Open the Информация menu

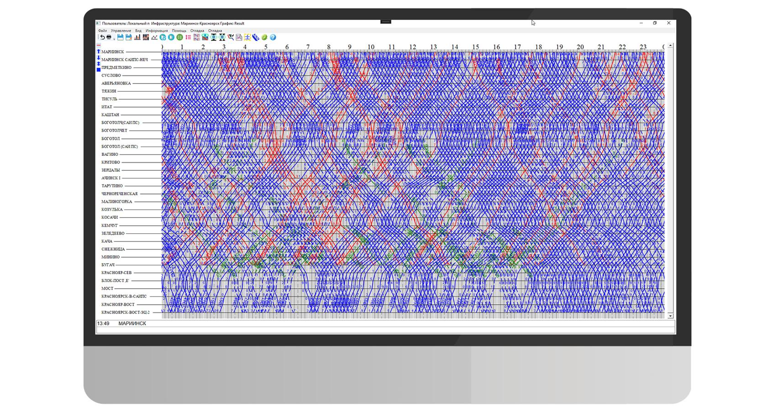(157, 31)
